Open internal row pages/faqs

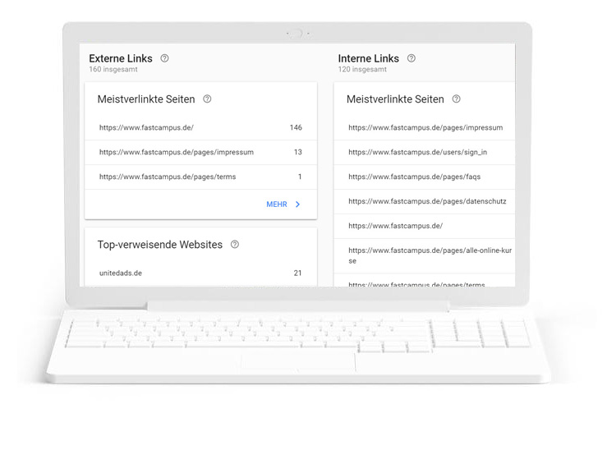click(x=425, y=177)
